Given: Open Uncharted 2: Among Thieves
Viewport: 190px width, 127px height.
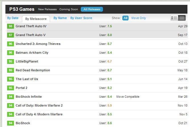Looking at the screenshot, I should [38, 44].
